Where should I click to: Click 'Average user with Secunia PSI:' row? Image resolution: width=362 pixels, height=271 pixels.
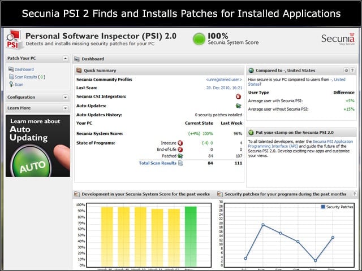point(301,101)
